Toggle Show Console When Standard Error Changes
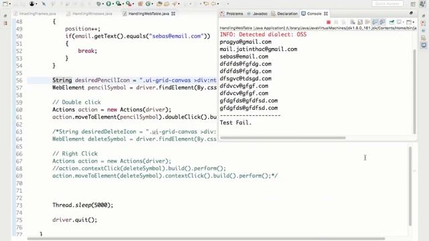 382,22
